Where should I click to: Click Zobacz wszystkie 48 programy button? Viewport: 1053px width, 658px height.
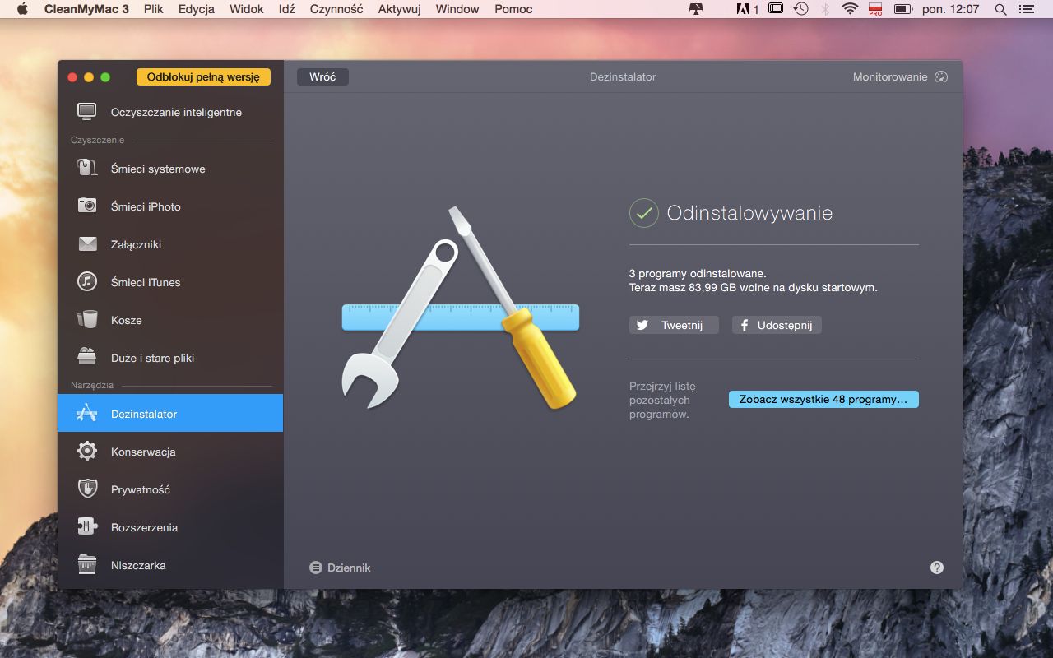click(x=823, y=399)
